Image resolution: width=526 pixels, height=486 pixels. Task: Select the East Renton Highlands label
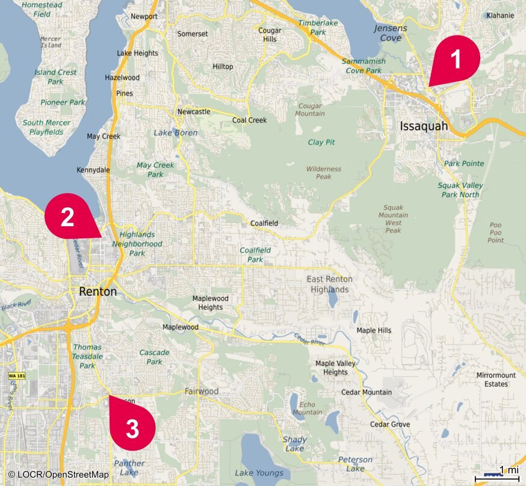click(x=329, y=285)
